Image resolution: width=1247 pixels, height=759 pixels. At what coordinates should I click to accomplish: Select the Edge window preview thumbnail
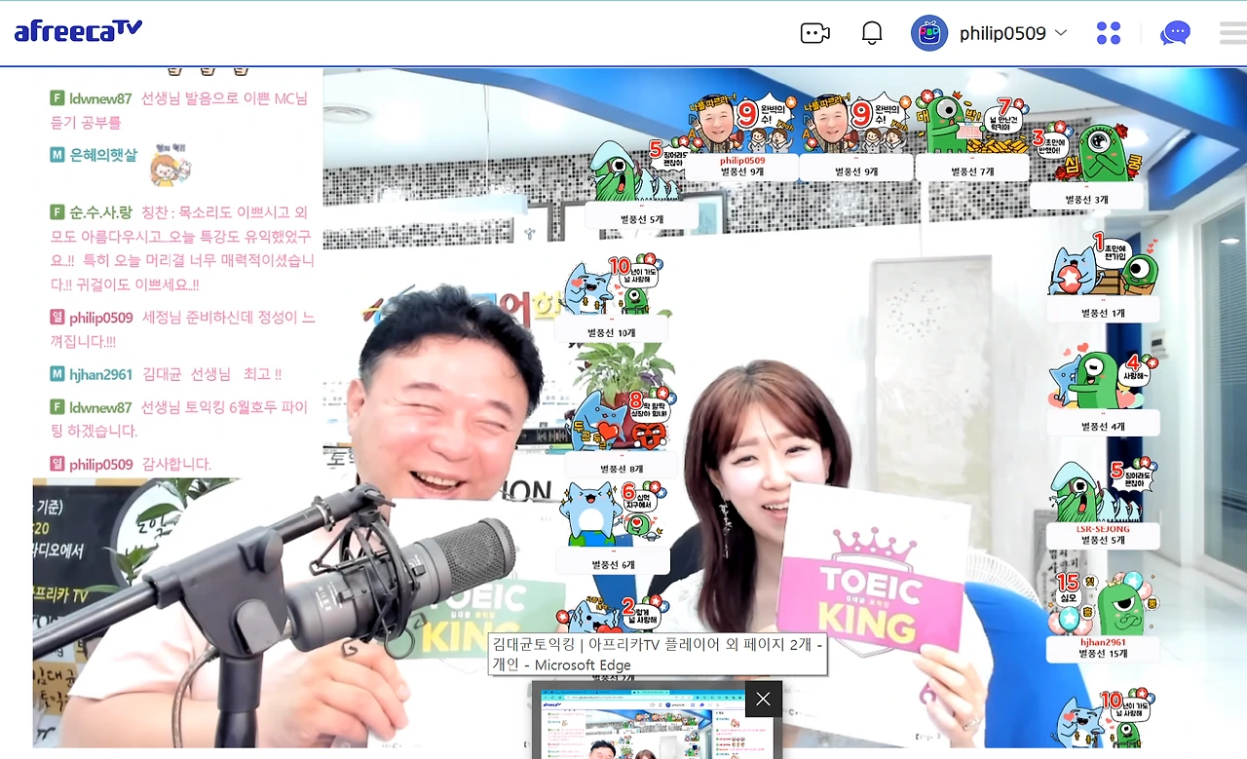point(657,723)
